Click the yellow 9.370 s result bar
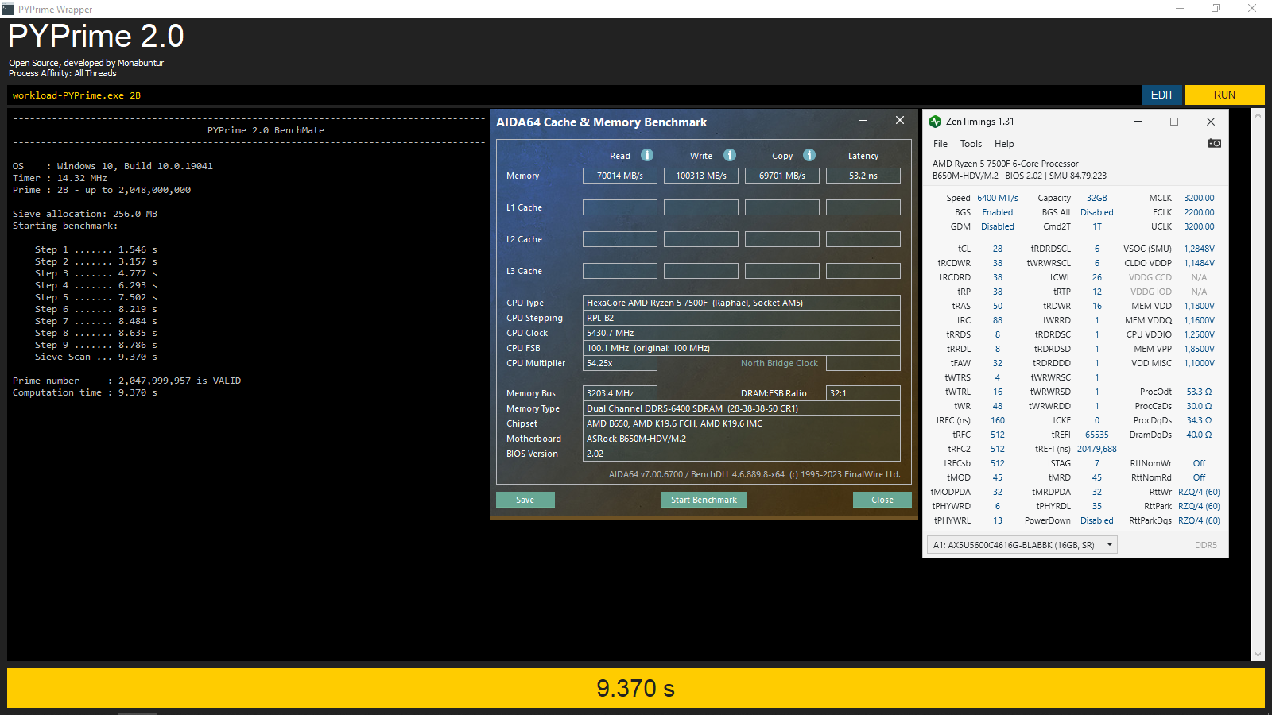 pos(636,688)
